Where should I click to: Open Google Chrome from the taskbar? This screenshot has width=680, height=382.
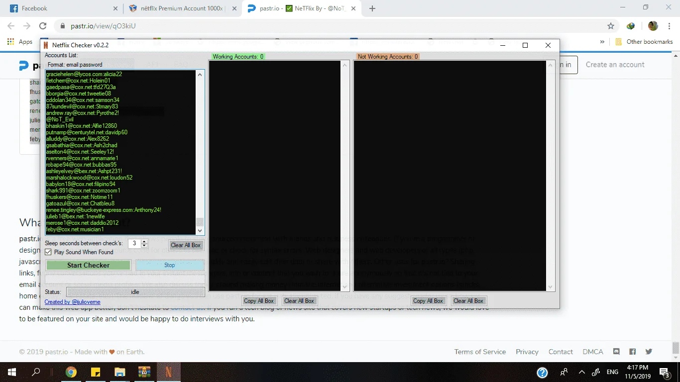(x=71, y=372)
